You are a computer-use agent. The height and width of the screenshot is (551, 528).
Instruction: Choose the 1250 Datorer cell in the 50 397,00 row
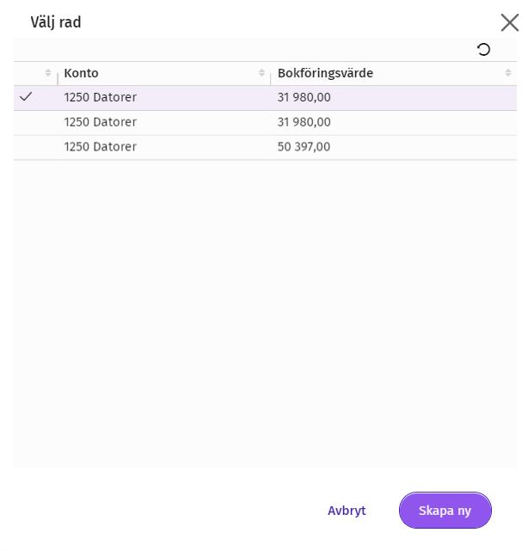coord(101,147)
